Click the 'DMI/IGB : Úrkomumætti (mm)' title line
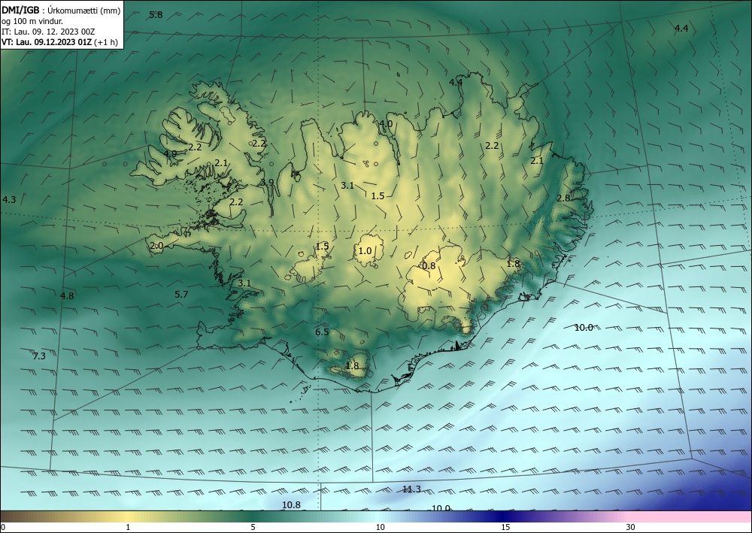752x533 pixels. tap(61, 10)
